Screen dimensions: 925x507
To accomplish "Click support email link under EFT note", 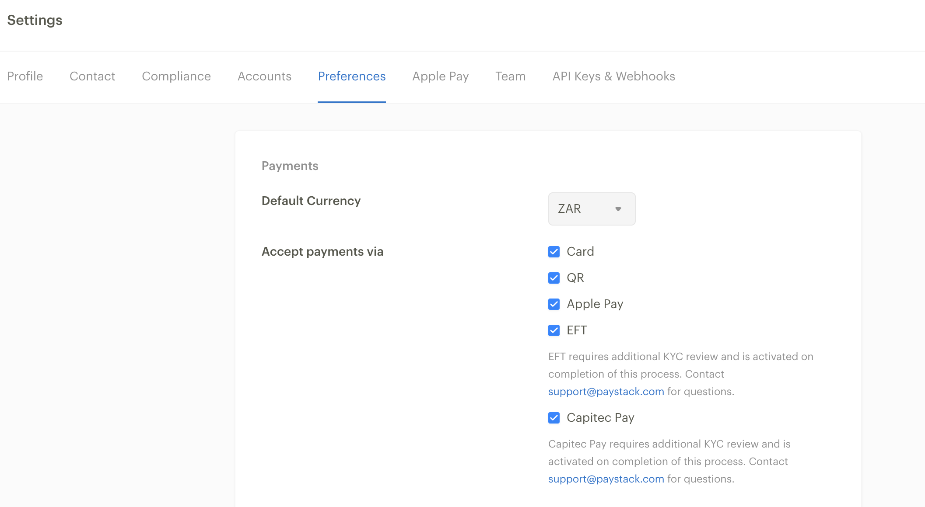I will pyautogui.click(x=606, y=392).
